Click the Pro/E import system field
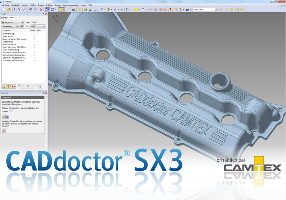This screenshot has width=286, height=200. click(x=38, y=23)
